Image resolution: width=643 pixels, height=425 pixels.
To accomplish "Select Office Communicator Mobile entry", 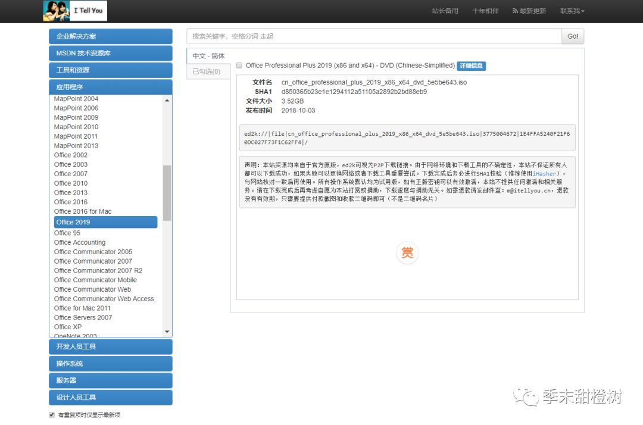I will 95,280.
